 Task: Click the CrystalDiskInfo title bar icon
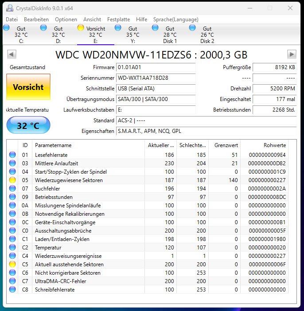click(x=9, y=8)
